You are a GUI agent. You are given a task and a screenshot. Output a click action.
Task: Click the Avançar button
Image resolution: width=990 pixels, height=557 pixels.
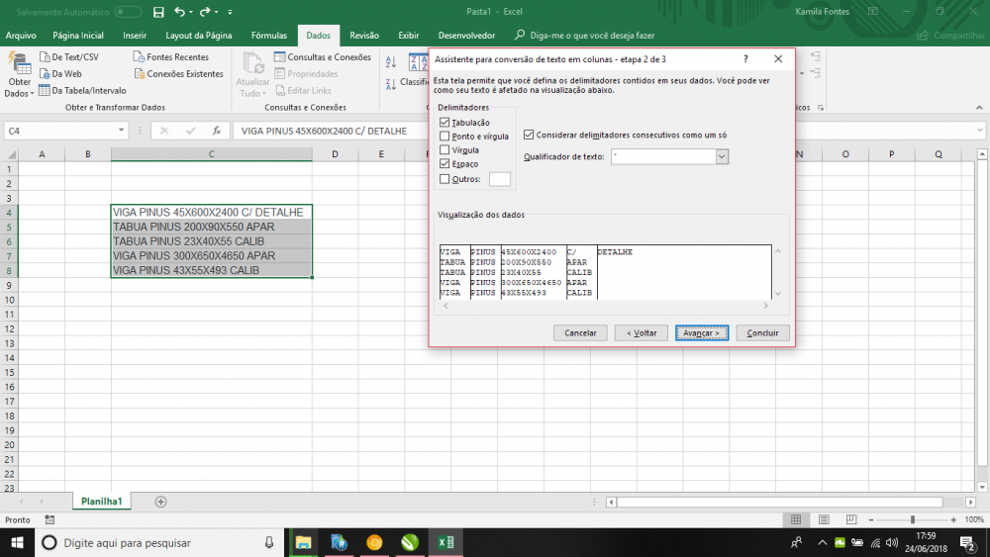point(702,333)
